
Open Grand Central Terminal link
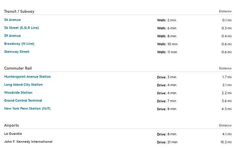coord(23,101)
